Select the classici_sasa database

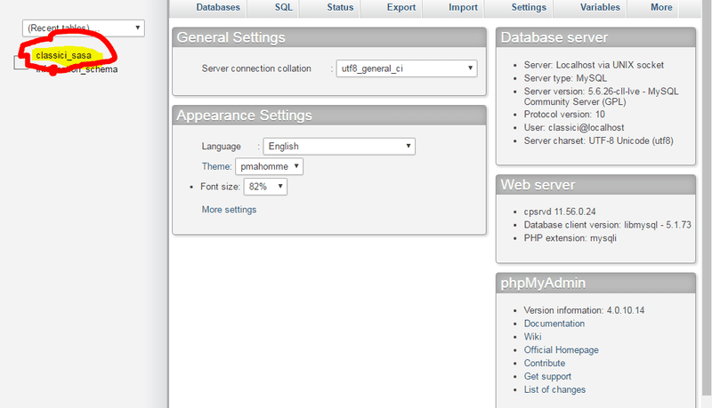pyautogui.click(x=62, y=55)
